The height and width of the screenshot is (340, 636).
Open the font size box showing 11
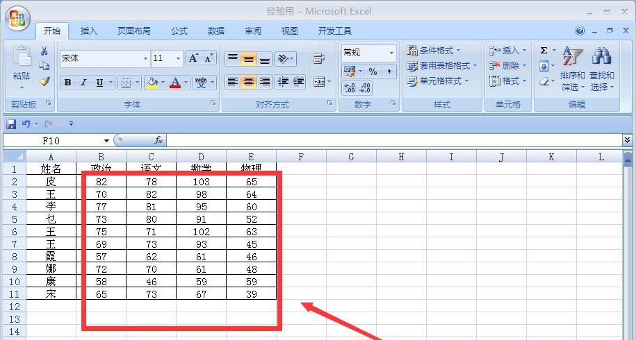pos(167,59)
